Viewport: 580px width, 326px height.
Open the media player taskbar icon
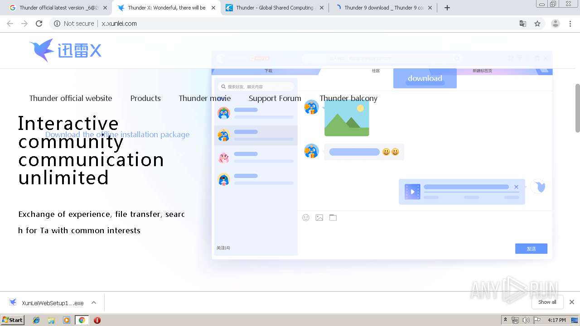coord(67,320)
